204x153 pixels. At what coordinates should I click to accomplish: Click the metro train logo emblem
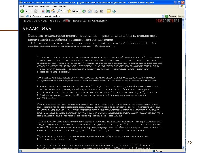click(67, 21)
